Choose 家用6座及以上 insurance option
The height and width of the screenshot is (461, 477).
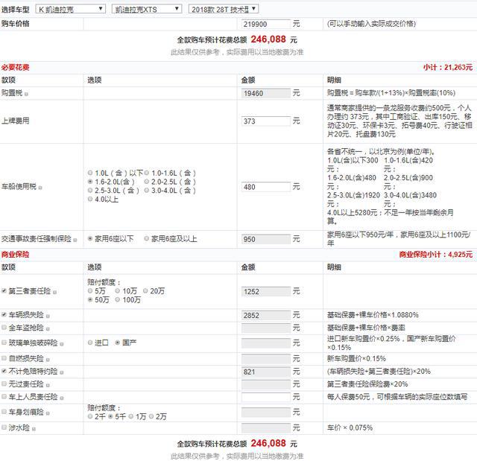tap(147, 238)
